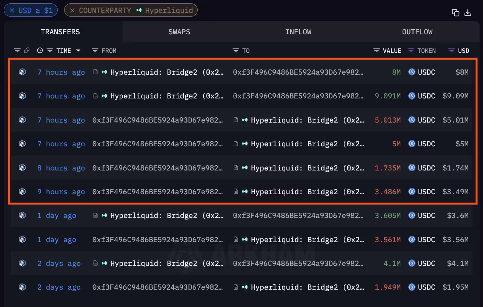Open the Hyperliquid entity logo in the FROM column
The height and width of the screenshot is (307, 483).
pyautogui.click(x=104, y=72)
